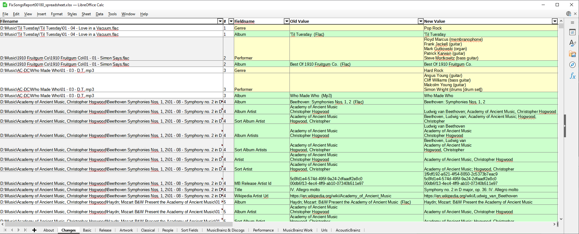The image size is (579, 234).
Task: Open the Fieldname column filter dropdown
Action: pos(287,21)
